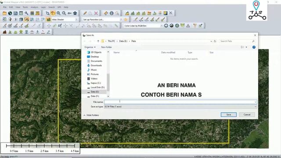Click Data (E:) in the address breadcrumb
281x158 pixels.
tap(123, 41)
